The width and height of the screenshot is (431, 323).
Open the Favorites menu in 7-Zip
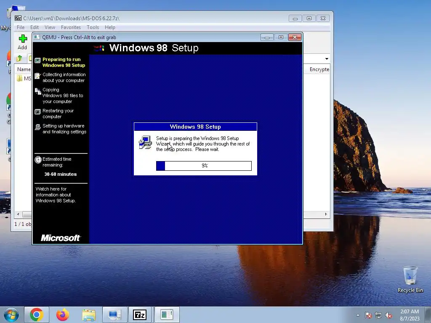pyautogui.click(x=71, y=27)
